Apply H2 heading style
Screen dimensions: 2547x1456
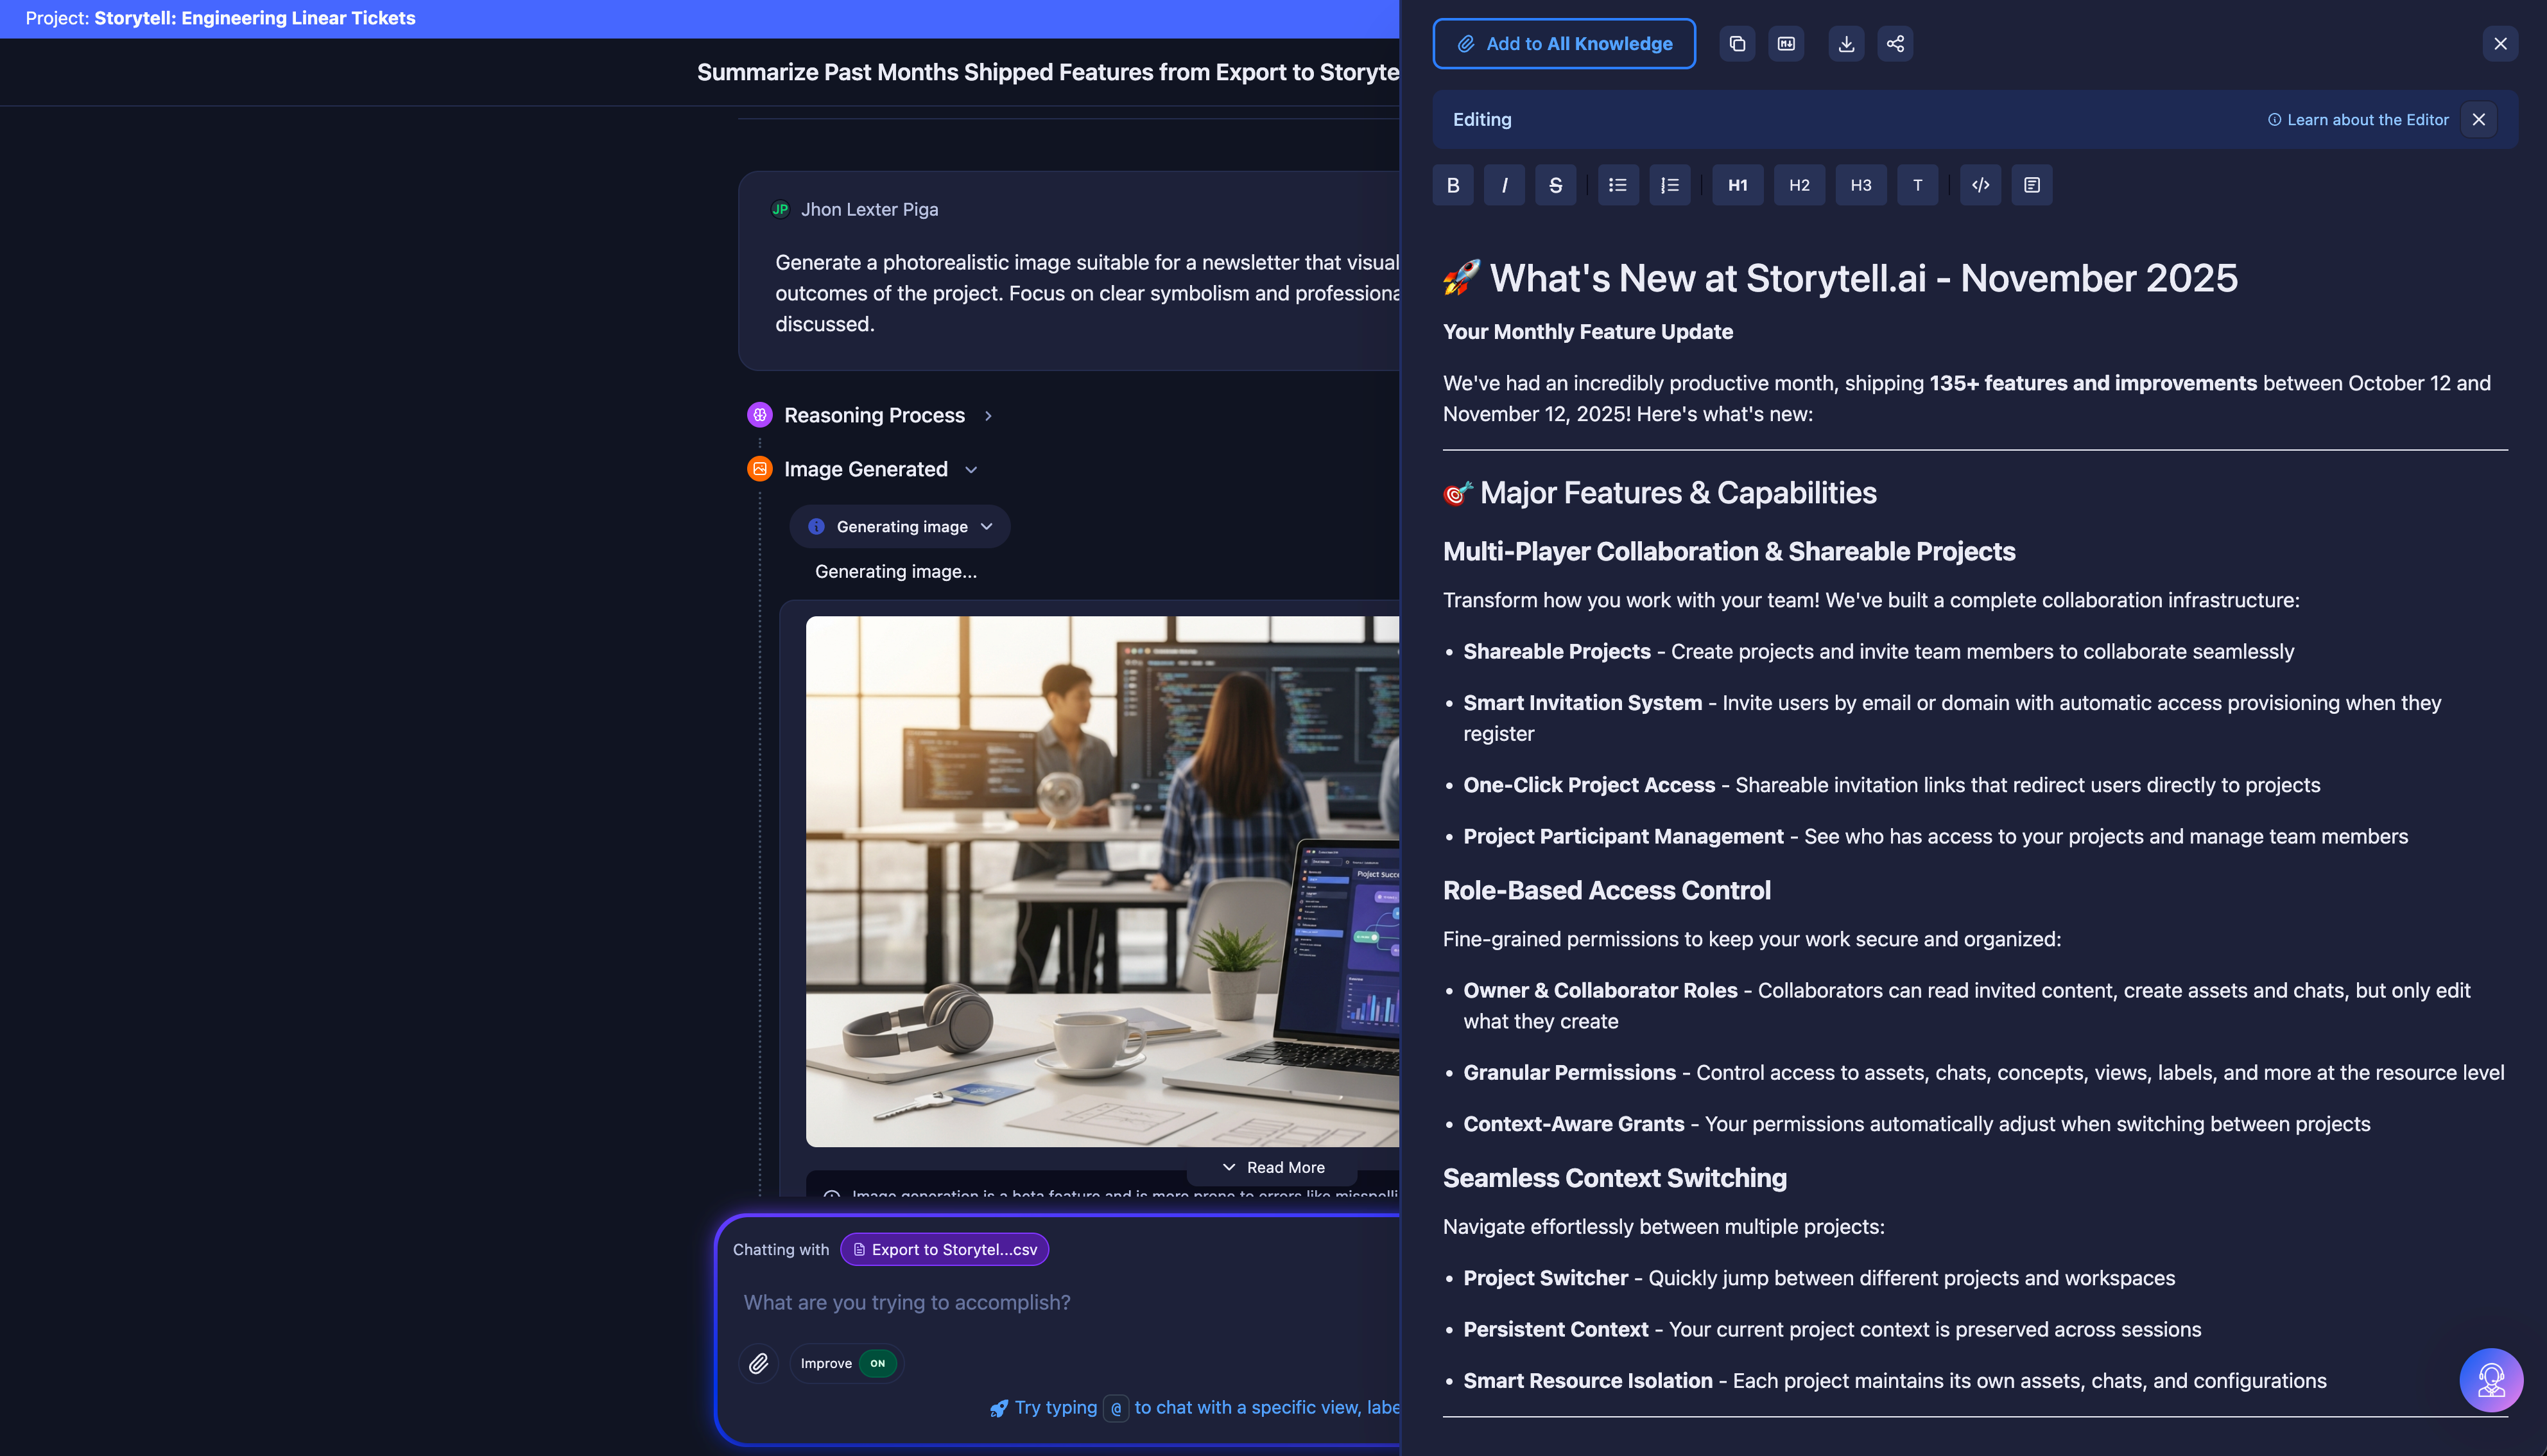pyautogui.click(x=1799, y=185)
